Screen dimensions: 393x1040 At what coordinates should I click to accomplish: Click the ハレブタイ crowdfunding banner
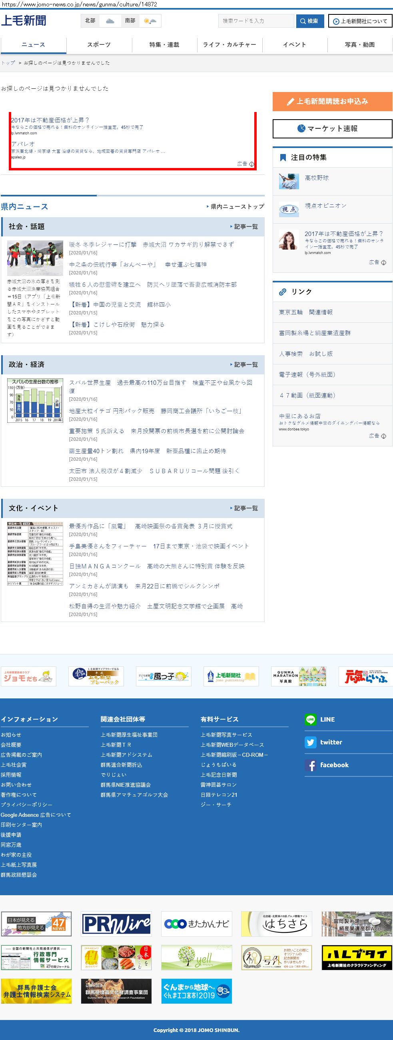pyautogui.click(x=357, y=957)
